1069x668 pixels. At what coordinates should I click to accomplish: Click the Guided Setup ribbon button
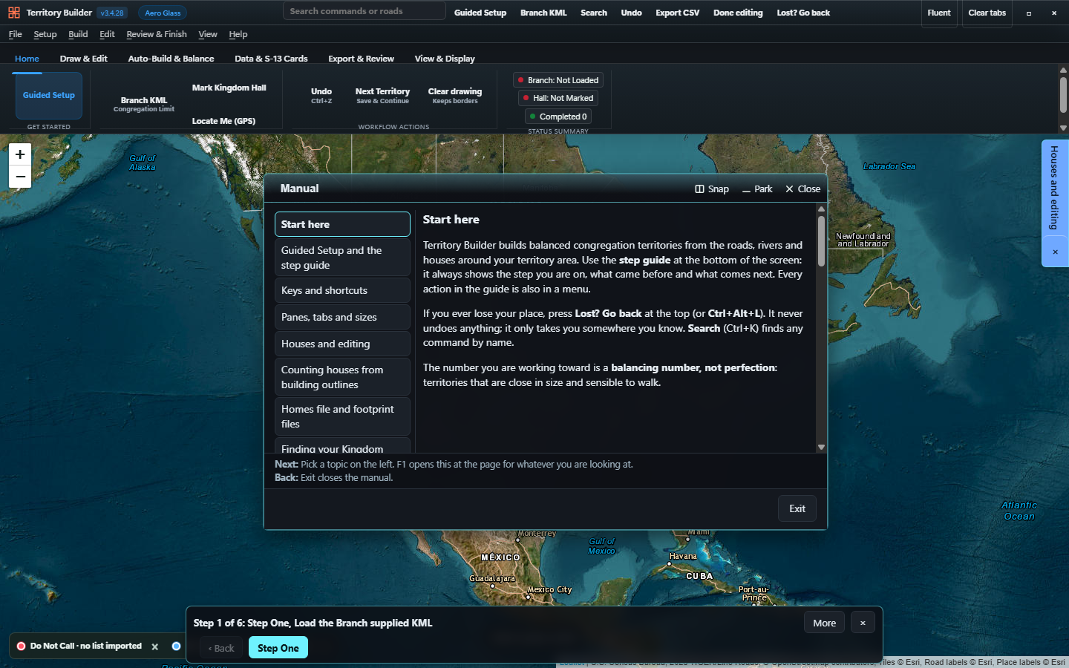tap(49, 96)
